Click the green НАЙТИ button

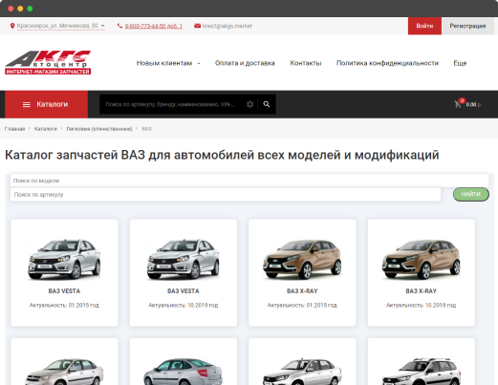click(x=471, y=194)
